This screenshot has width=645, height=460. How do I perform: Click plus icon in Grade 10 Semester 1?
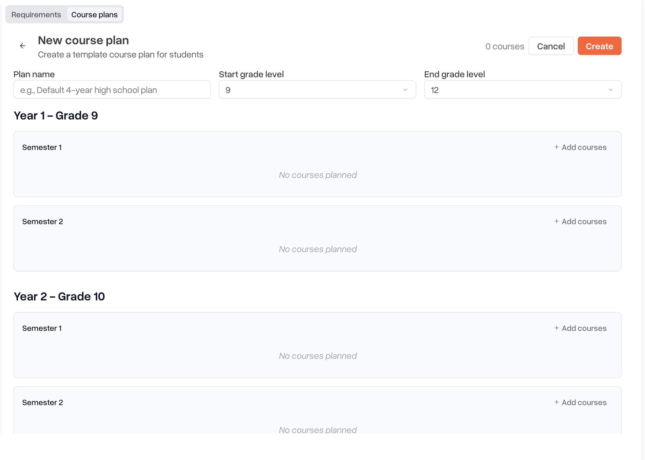pos(556,328)
